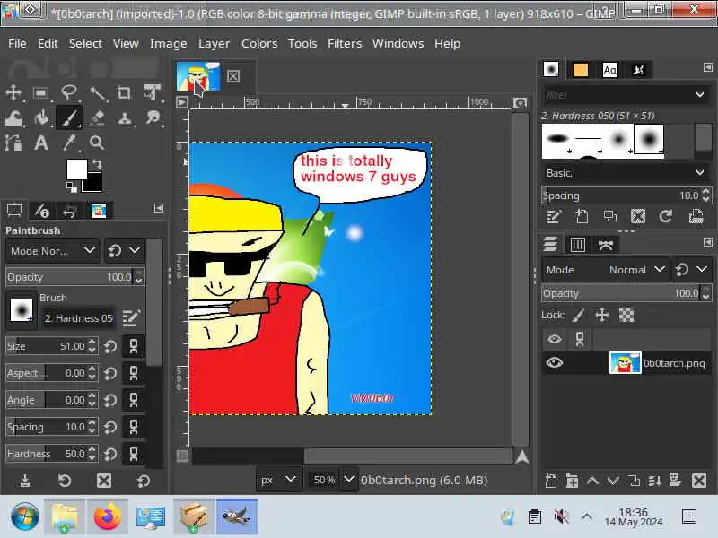Open the File menu
The image size is (718, 538).
[x=17, y=43]
